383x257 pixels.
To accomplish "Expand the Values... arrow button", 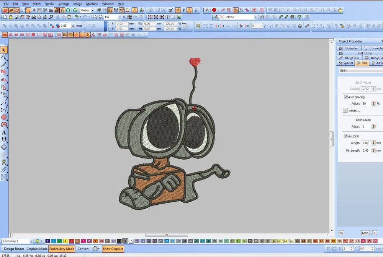I will click(x=345, y=110).
